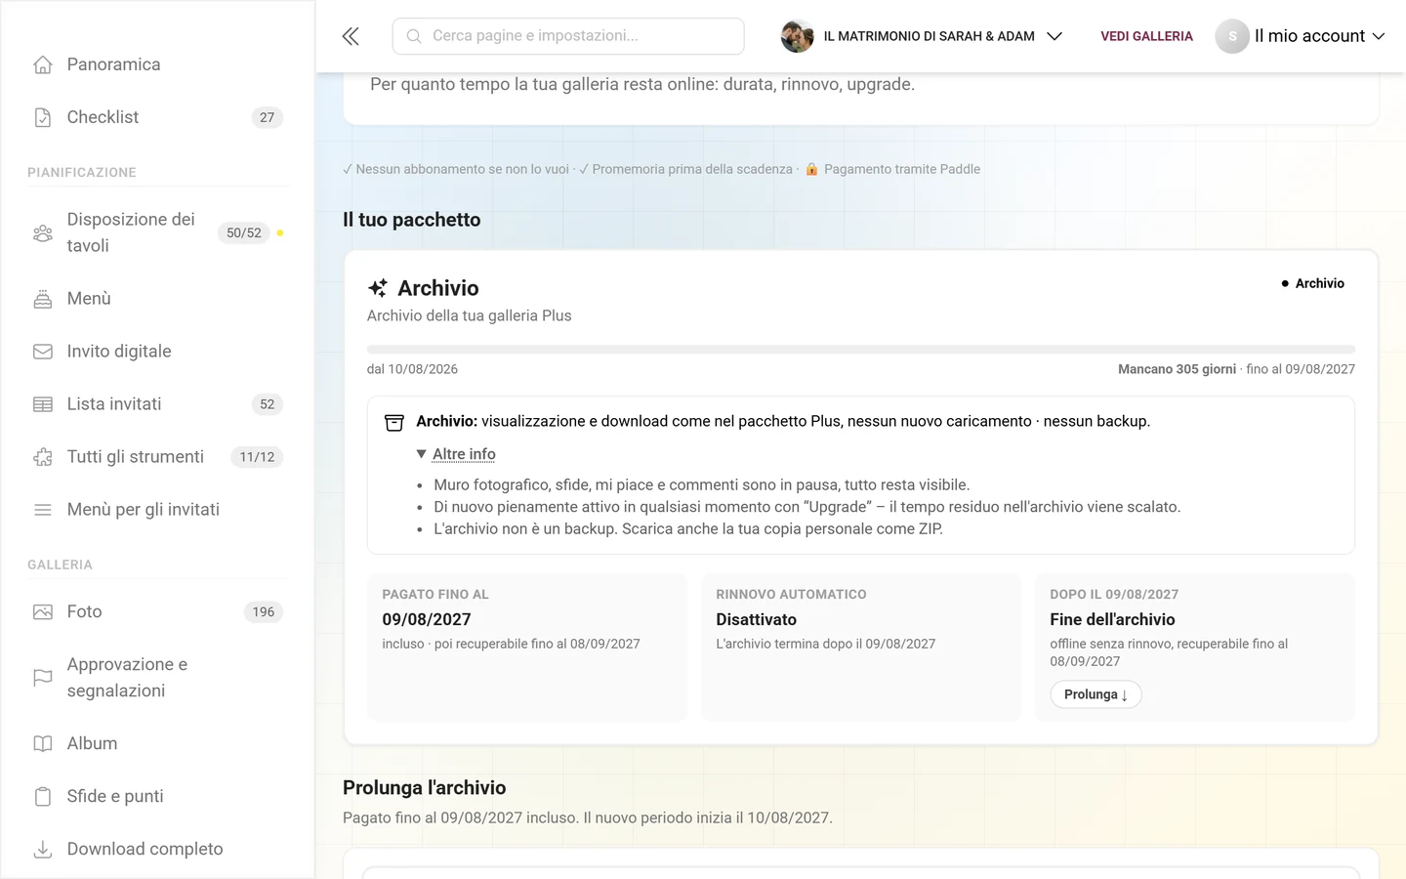The width and height of the screenshot is (1406, 879).
Task: Expand the wedding selector chevron
Action: [x=1054, y=36]
